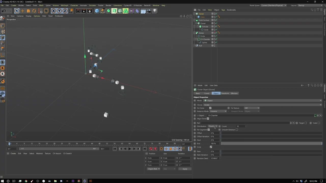Screen dimensions: 326x183
Task: Click the Offset slider bar
Action: (x=271, y=133)
